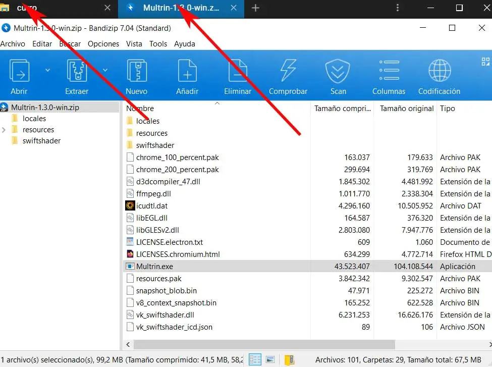This screenshot has width=492, height=367.
Task: Select d3dcompiler_47.dll file
Action: tap(168, 181)
